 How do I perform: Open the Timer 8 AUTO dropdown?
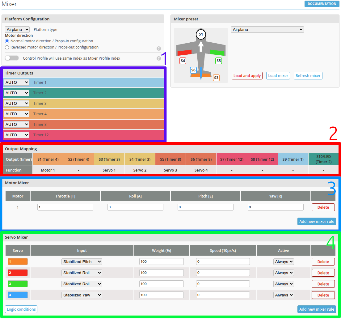(x=17, y=125)
